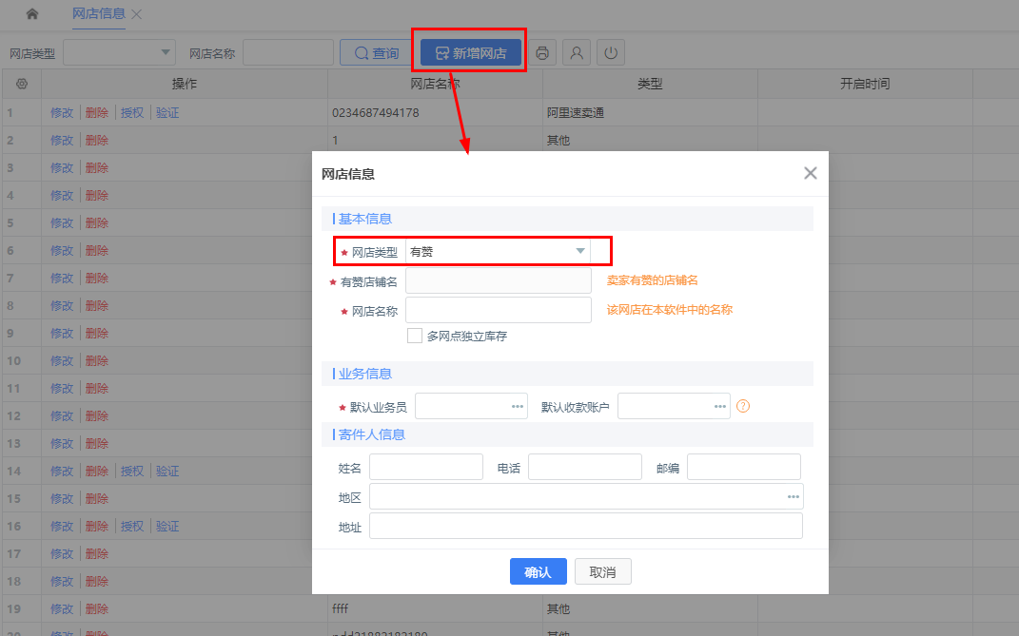Click the 查询 search button

pos(378,52)
